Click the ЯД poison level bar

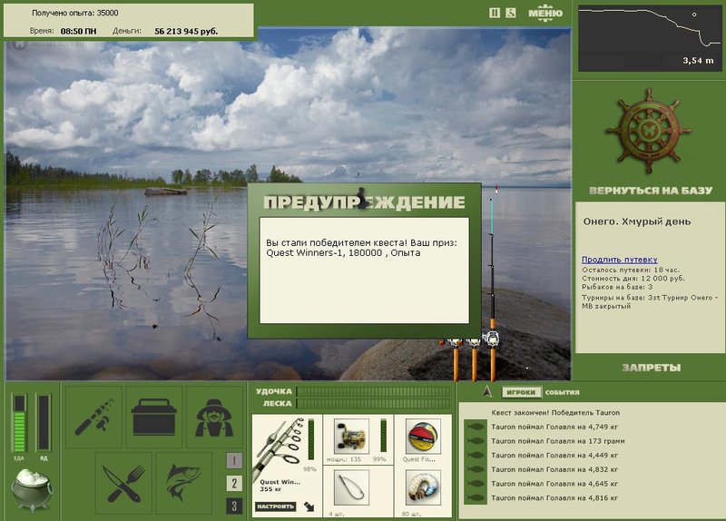[x=44, y=423]
